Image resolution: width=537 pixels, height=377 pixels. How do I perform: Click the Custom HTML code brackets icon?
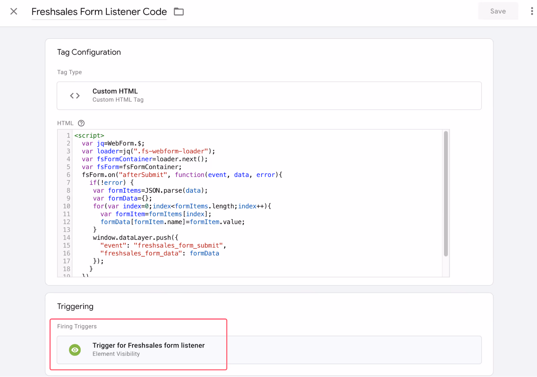point(75,96)
